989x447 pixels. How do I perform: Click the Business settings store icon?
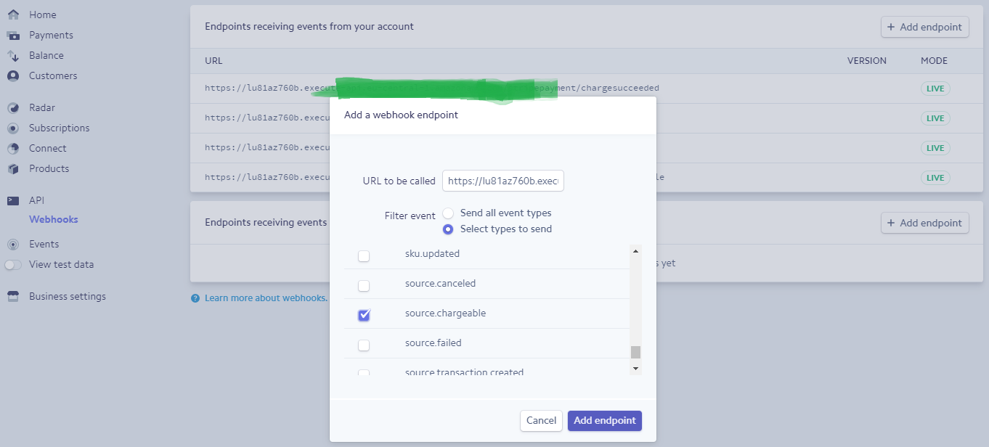13,296
